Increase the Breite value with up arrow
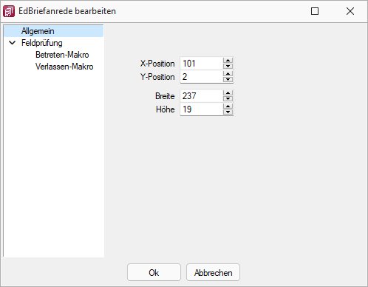Image resolution: width=368 pixels, height=287 pixels. pos(228,93)
